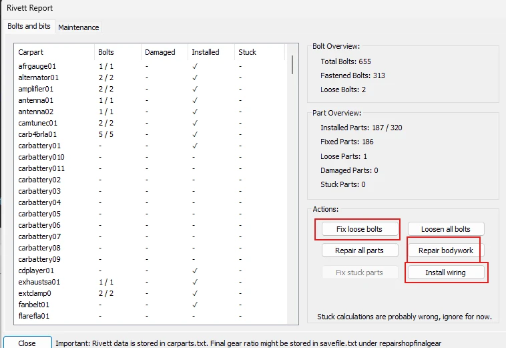Click the Repair bodywork button
Viewport: 506px width, 348px height.
click(445, 250)
